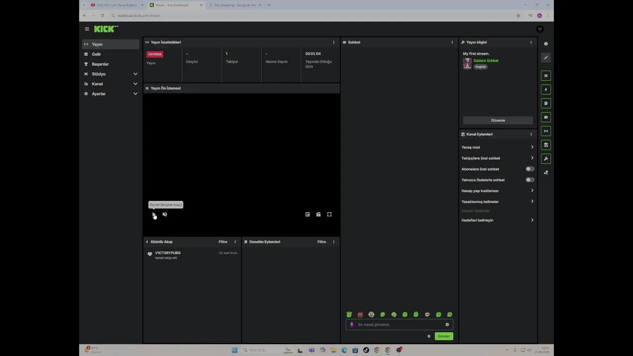Click the stream category thumbnail image
The width and height of the screenshot is (633, 356).
point(467,63)
